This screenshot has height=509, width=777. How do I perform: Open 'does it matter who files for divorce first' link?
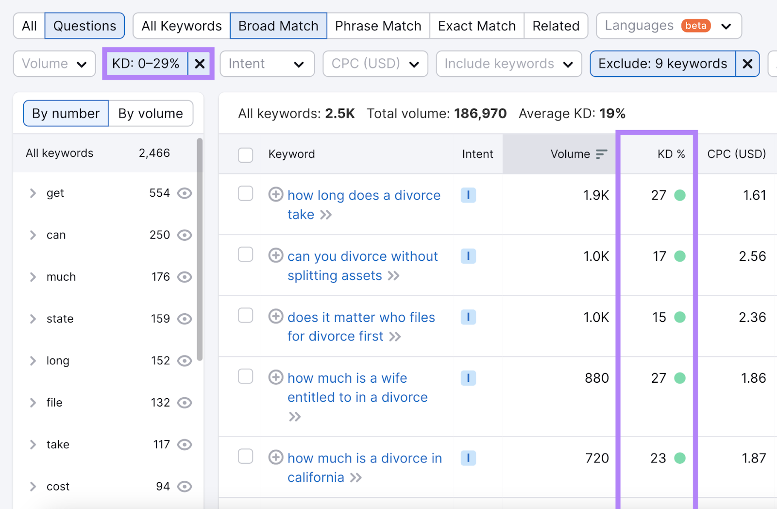coord(361,326)
